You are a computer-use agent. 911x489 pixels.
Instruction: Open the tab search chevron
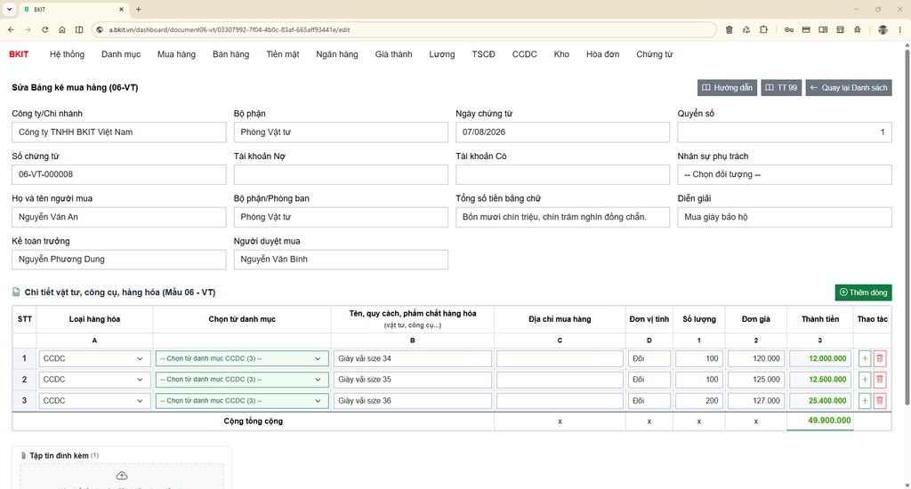(x=9, y=9)
